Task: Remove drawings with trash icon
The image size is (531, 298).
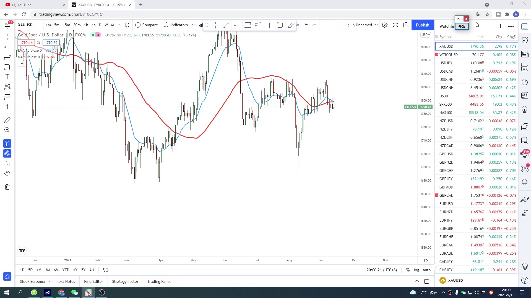Action: pos(7,187)
